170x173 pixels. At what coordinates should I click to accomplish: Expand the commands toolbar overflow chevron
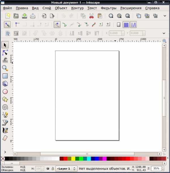(165, 16)
